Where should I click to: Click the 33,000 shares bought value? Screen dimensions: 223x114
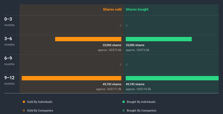coord(135,45)
